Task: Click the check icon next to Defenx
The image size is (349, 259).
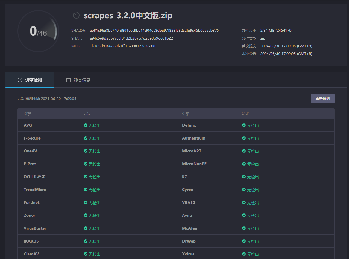Action: [x=244, y=125]
